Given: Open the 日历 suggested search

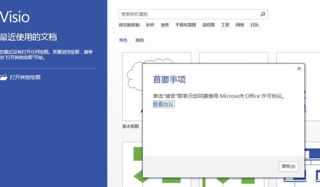Looking at the screenshot, I should pos(254,25).
